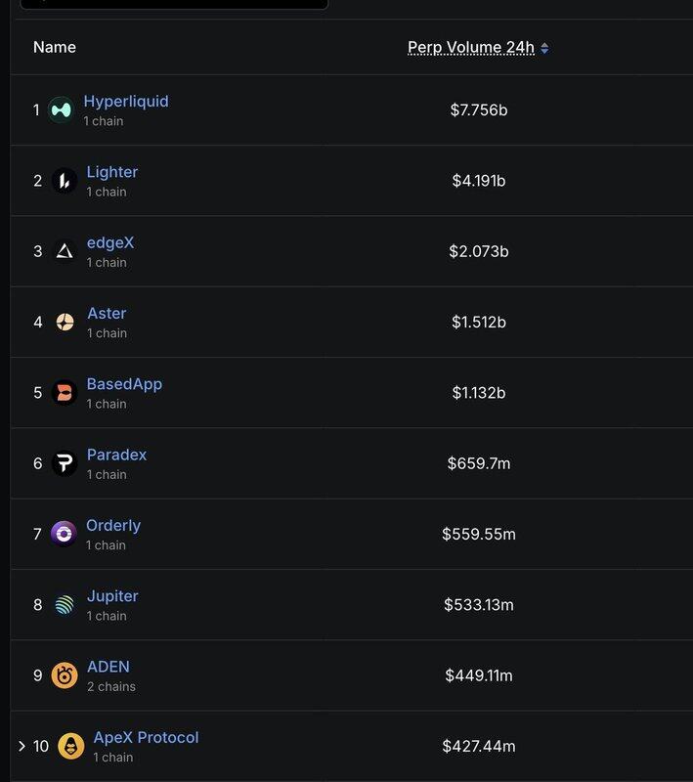Click the Name column header
This screenshot has height=782, width=693.
55,47
